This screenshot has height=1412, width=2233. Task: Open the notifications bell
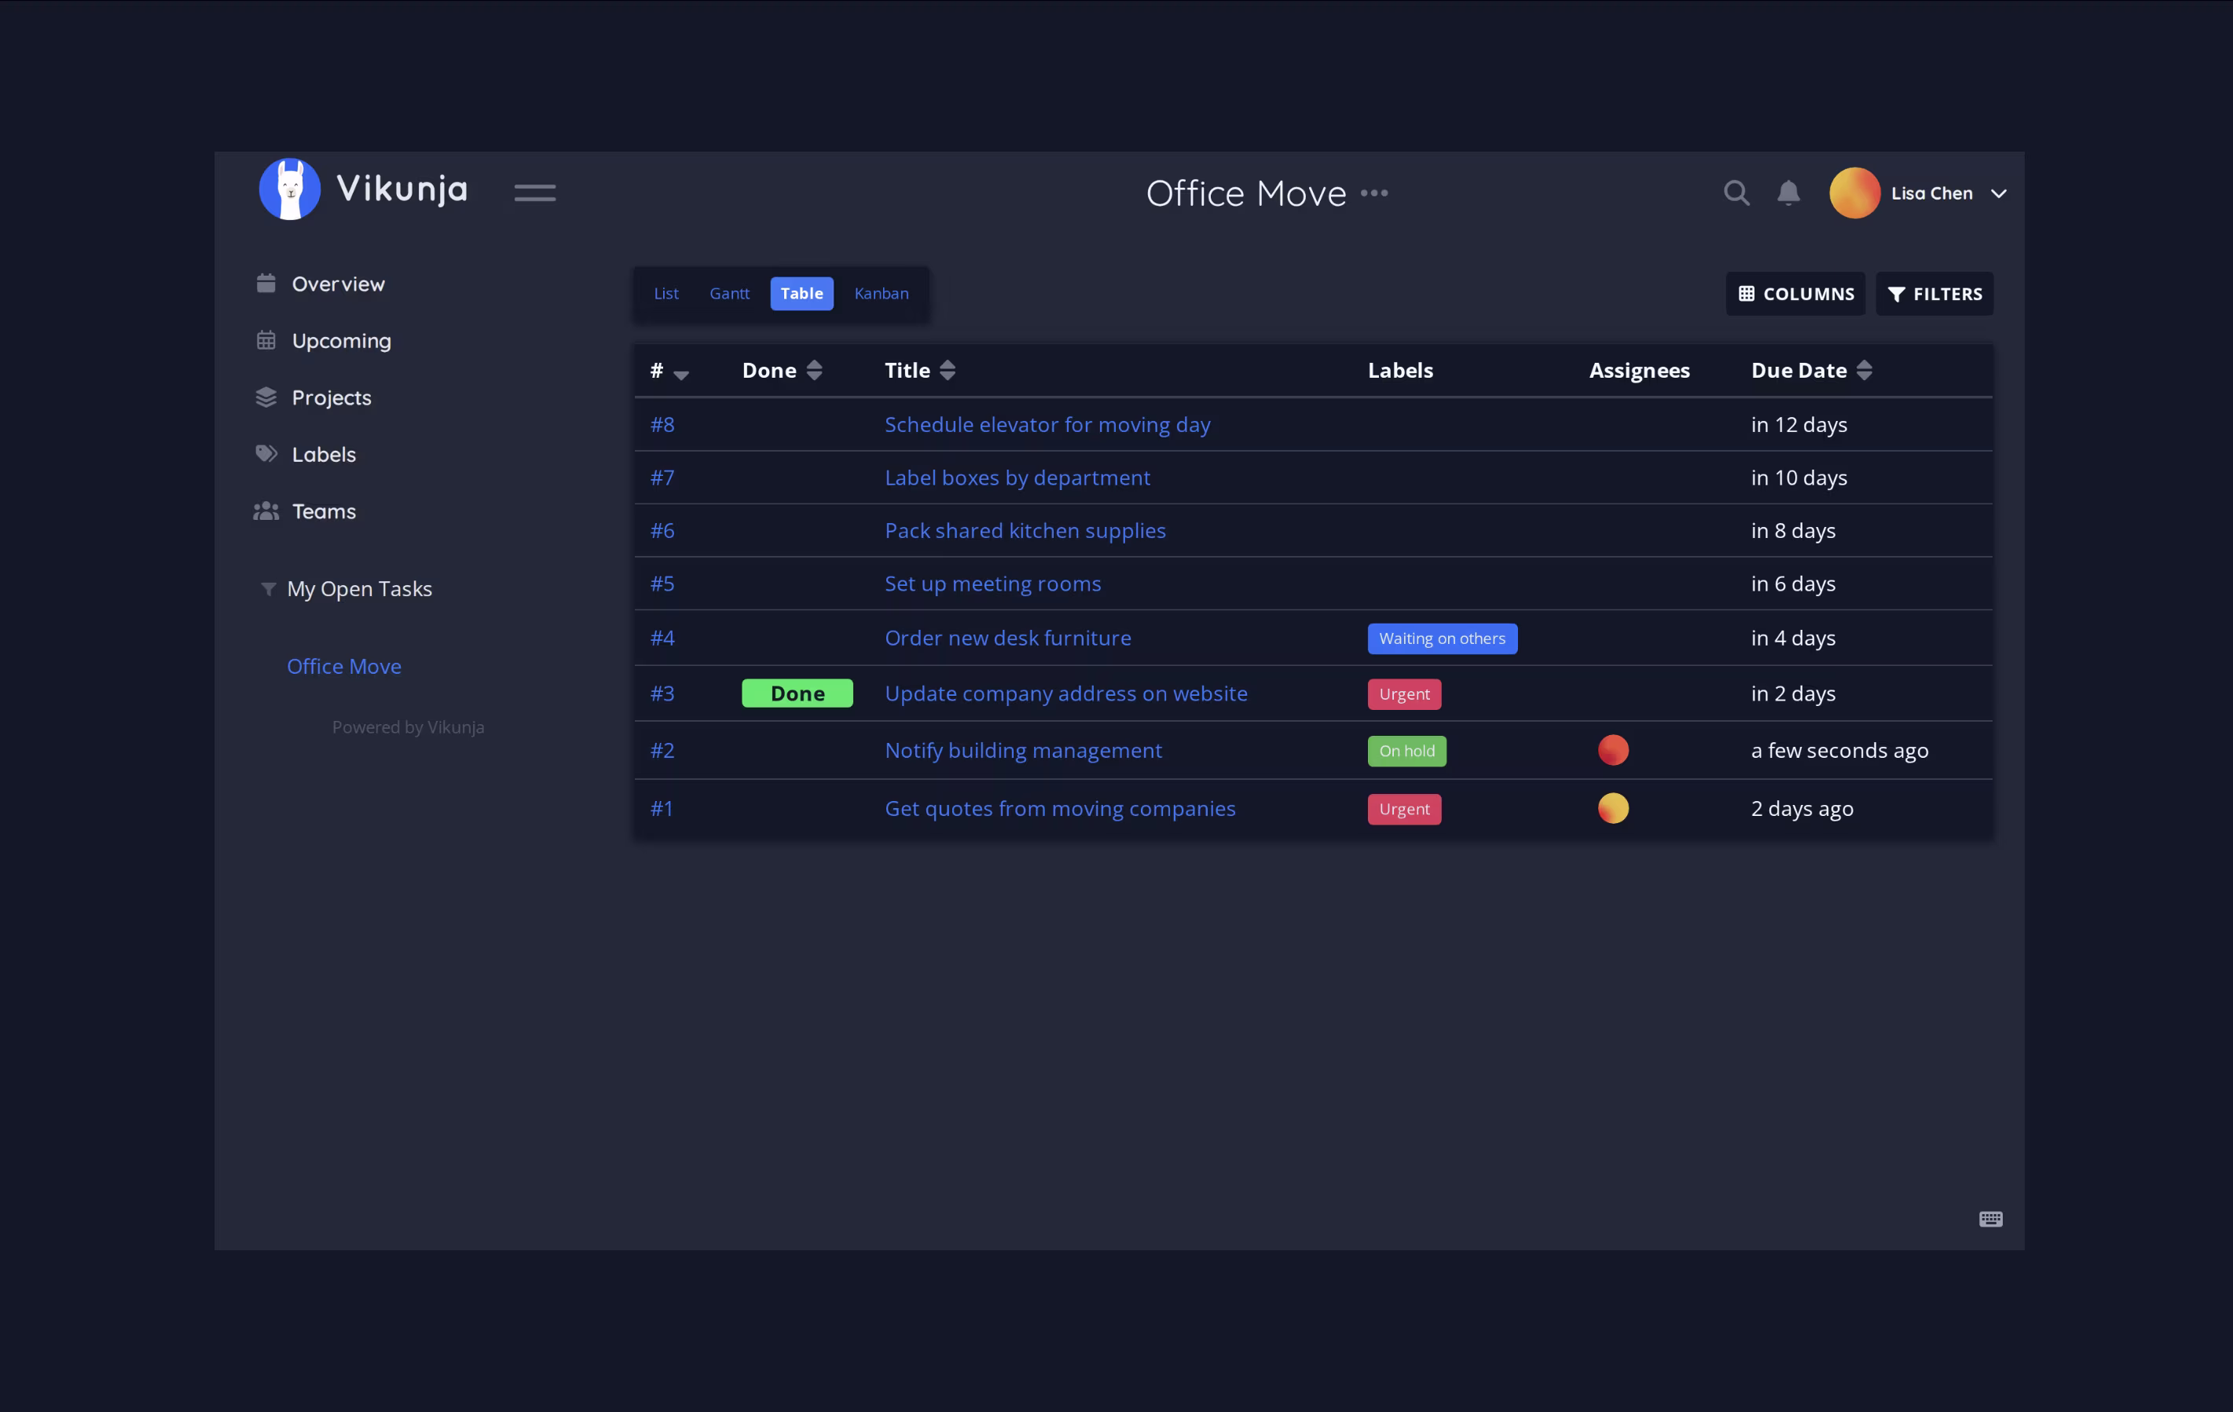pyautogui.click(x=1787, y=193)
